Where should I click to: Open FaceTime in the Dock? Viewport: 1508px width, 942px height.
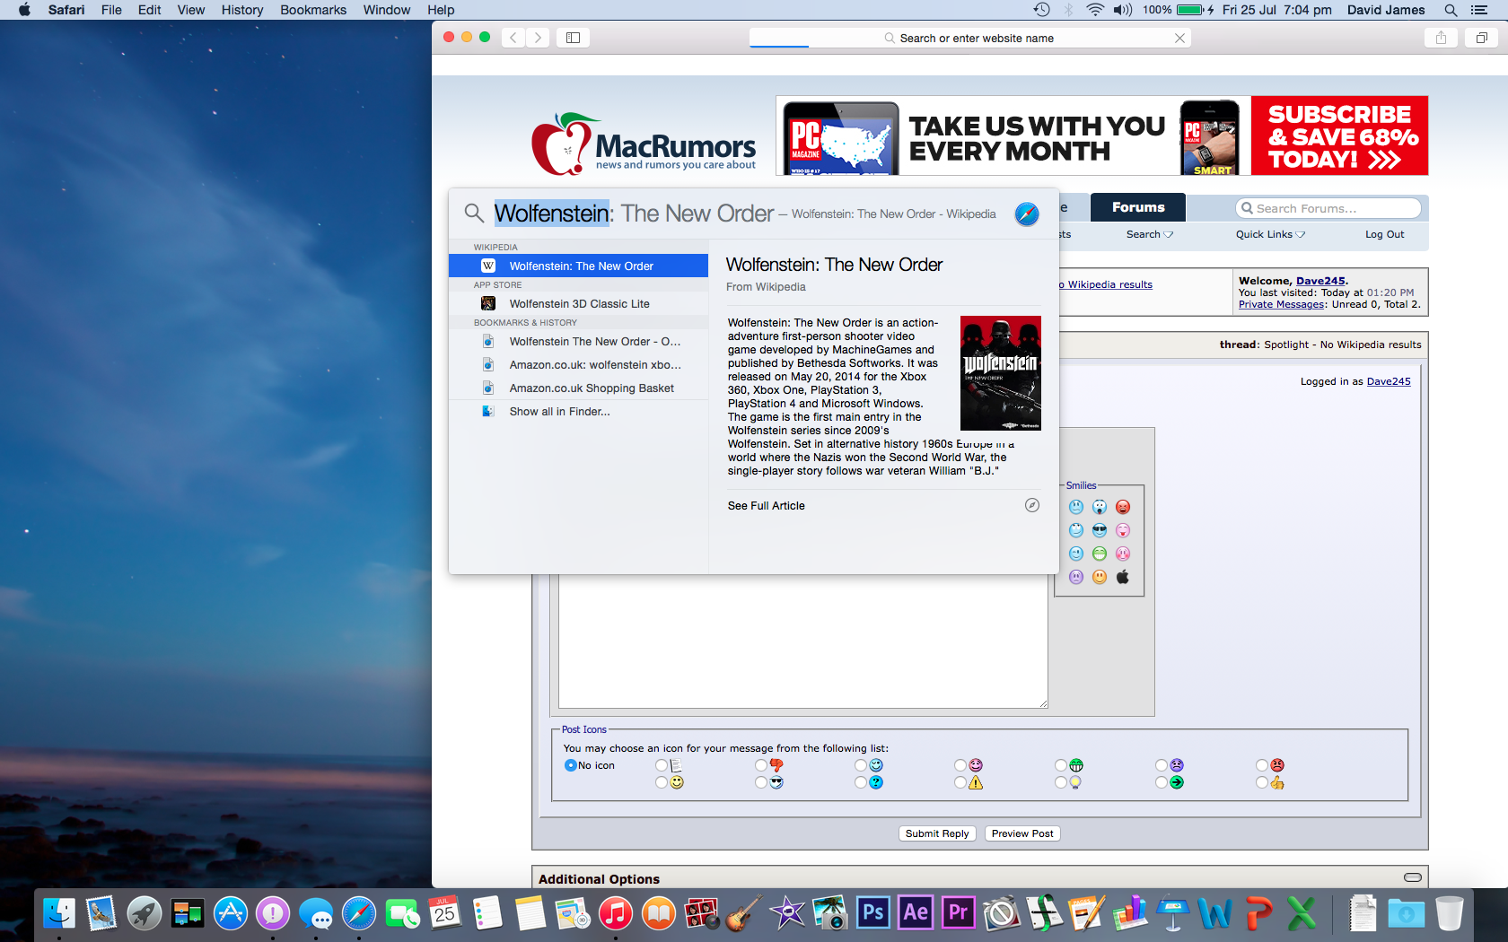(x=402, y=913)
